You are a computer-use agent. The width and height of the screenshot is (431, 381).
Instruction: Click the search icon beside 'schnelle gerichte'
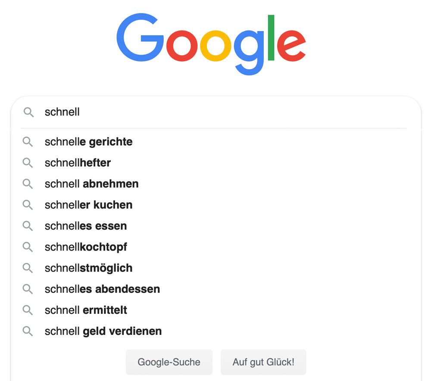coord(28,141)
